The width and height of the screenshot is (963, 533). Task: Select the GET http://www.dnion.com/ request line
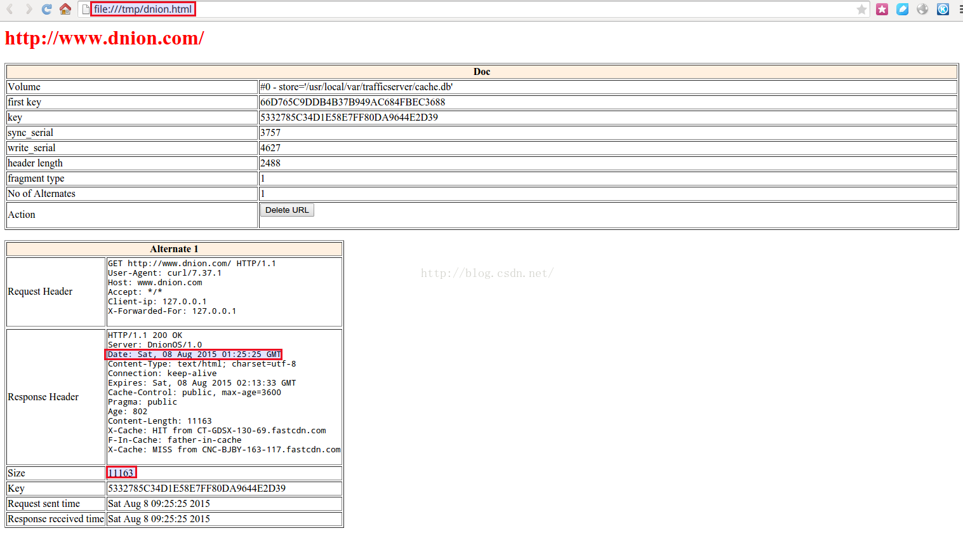(x=192, y=264)
